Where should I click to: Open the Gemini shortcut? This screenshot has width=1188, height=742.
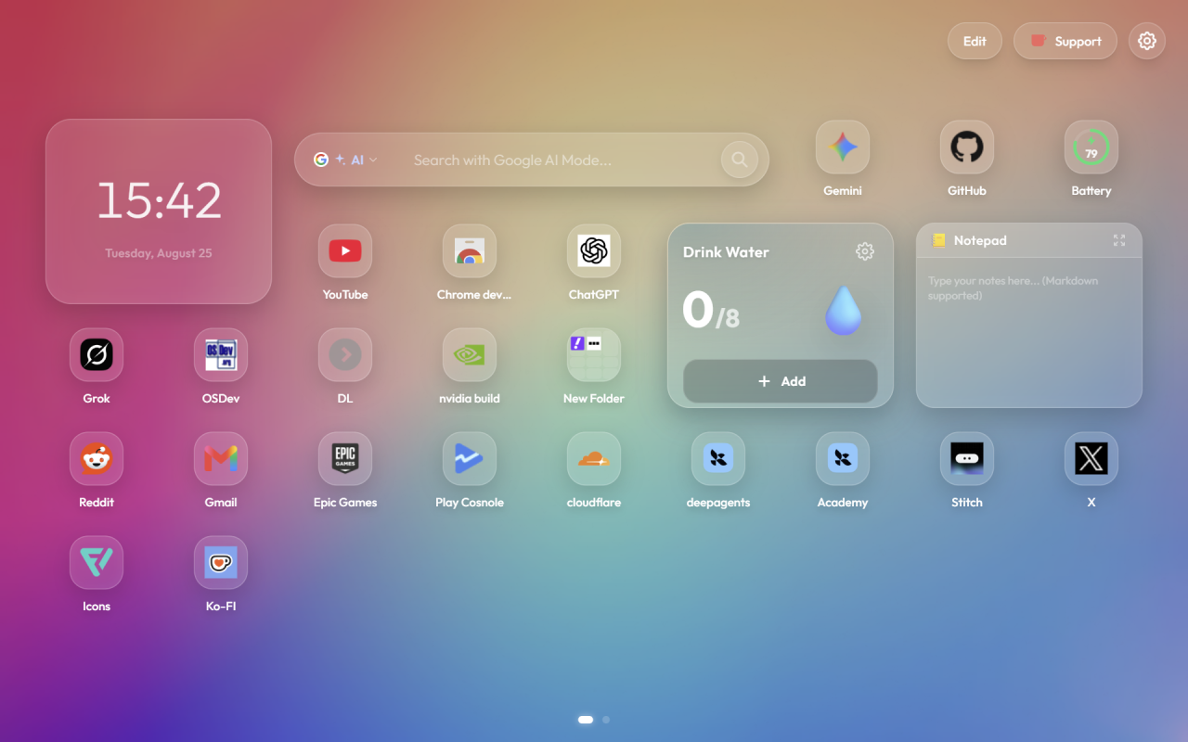pos(843,147)
